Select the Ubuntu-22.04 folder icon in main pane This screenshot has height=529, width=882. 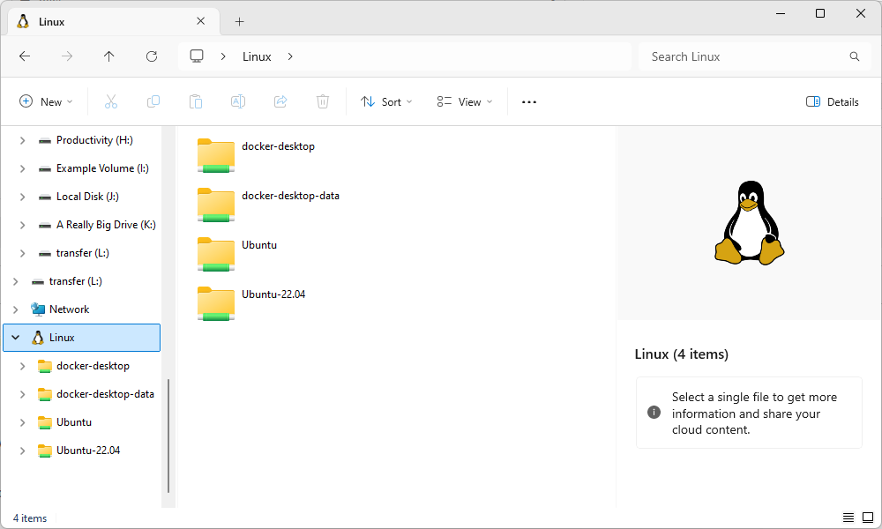216,303
